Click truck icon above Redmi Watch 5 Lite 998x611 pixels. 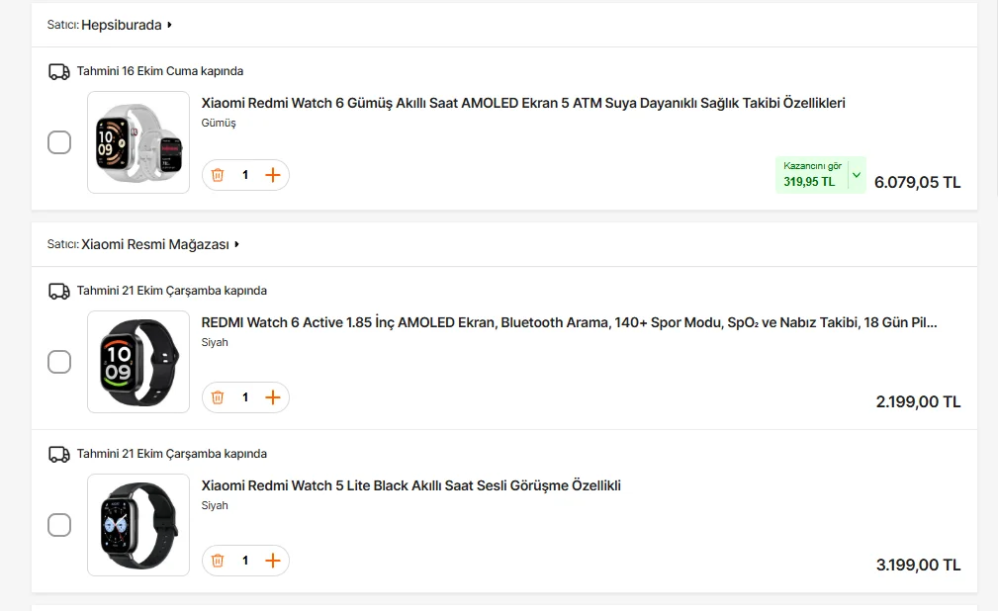coord(59,455)
